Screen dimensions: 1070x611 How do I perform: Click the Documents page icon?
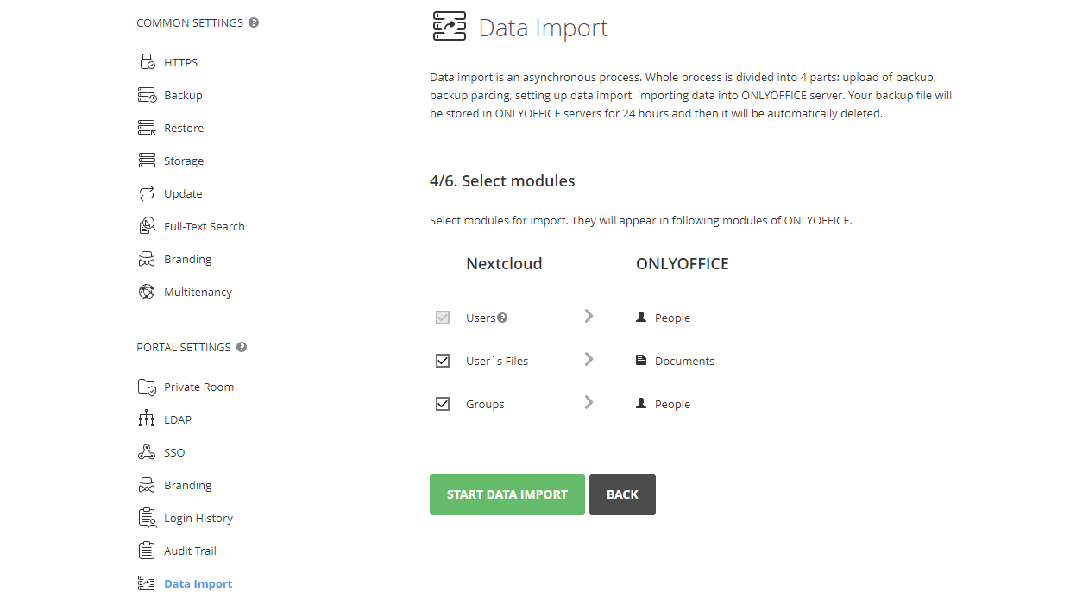coord(641,360)
